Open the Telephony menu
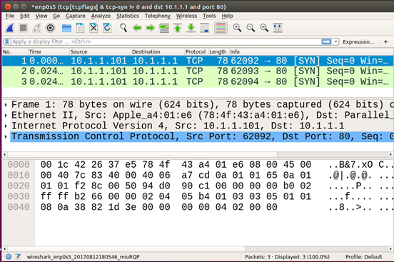 click(x=157, y=16)
